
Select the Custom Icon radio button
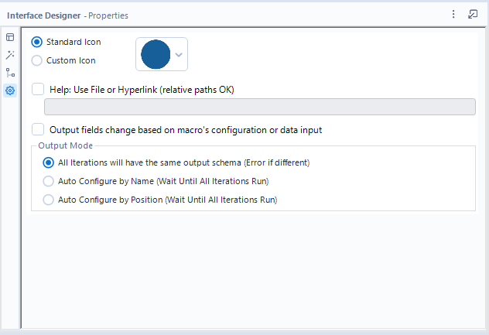37,60
